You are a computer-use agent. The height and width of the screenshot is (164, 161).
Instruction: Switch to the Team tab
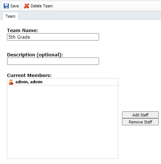click(x=10, y=16)
